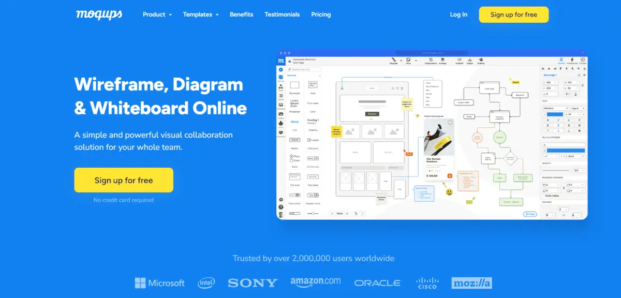This screenshot has height=298, width=621.
Task: Open the Regular font weight dropdown
Action: coord(578,108)
